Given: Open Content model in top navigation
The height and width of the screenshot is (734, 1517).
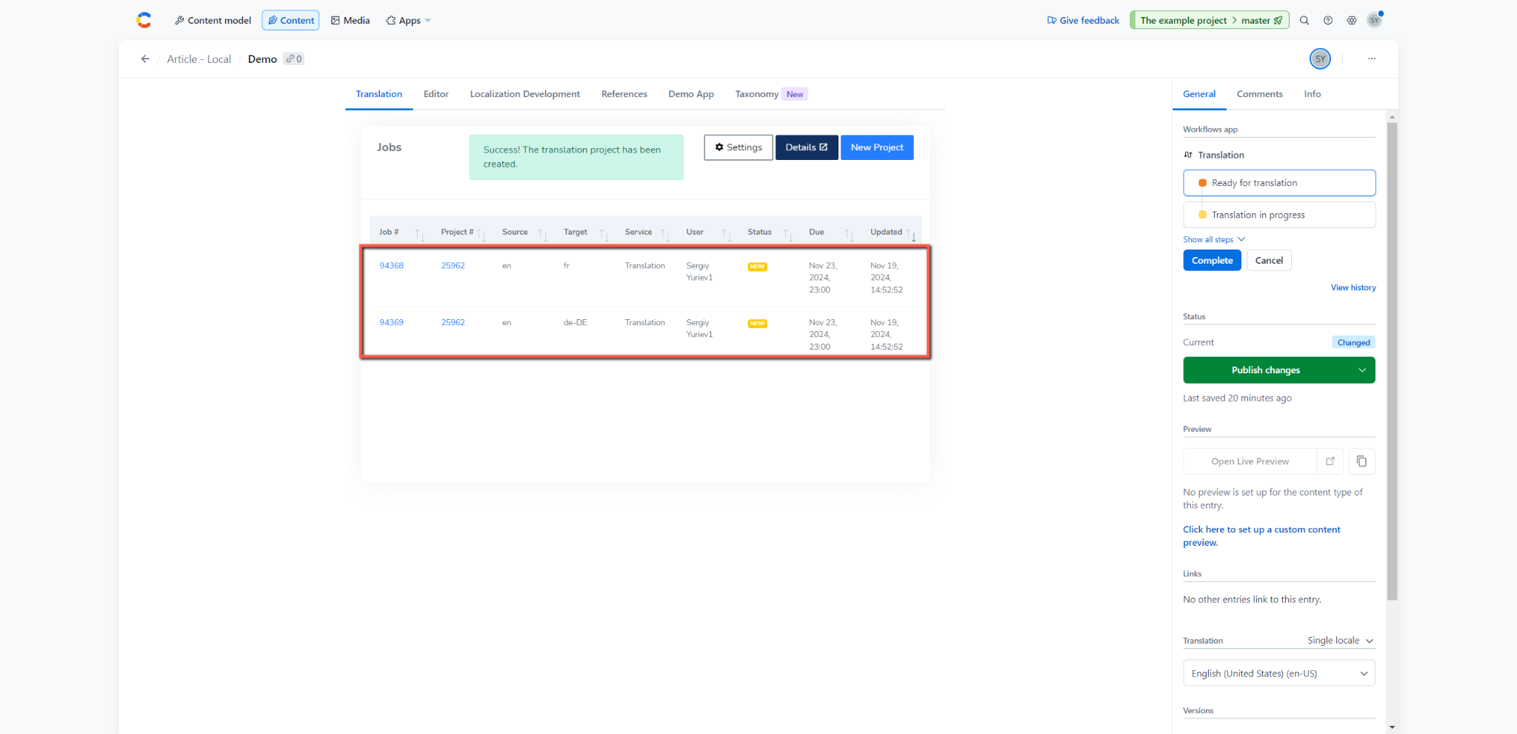Looking at the screenshot, I should [213, 21].
